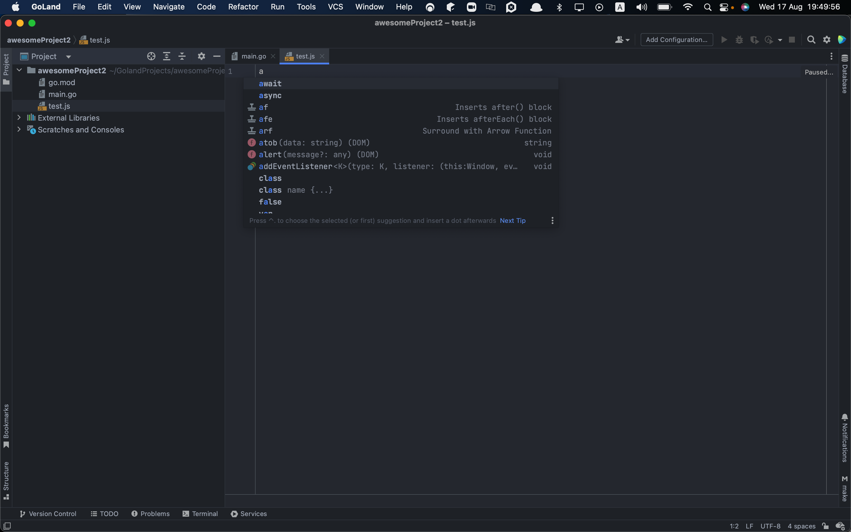
Task: Select the async completion suggestion
Action: pyautogui.click(x=270, y=95)
